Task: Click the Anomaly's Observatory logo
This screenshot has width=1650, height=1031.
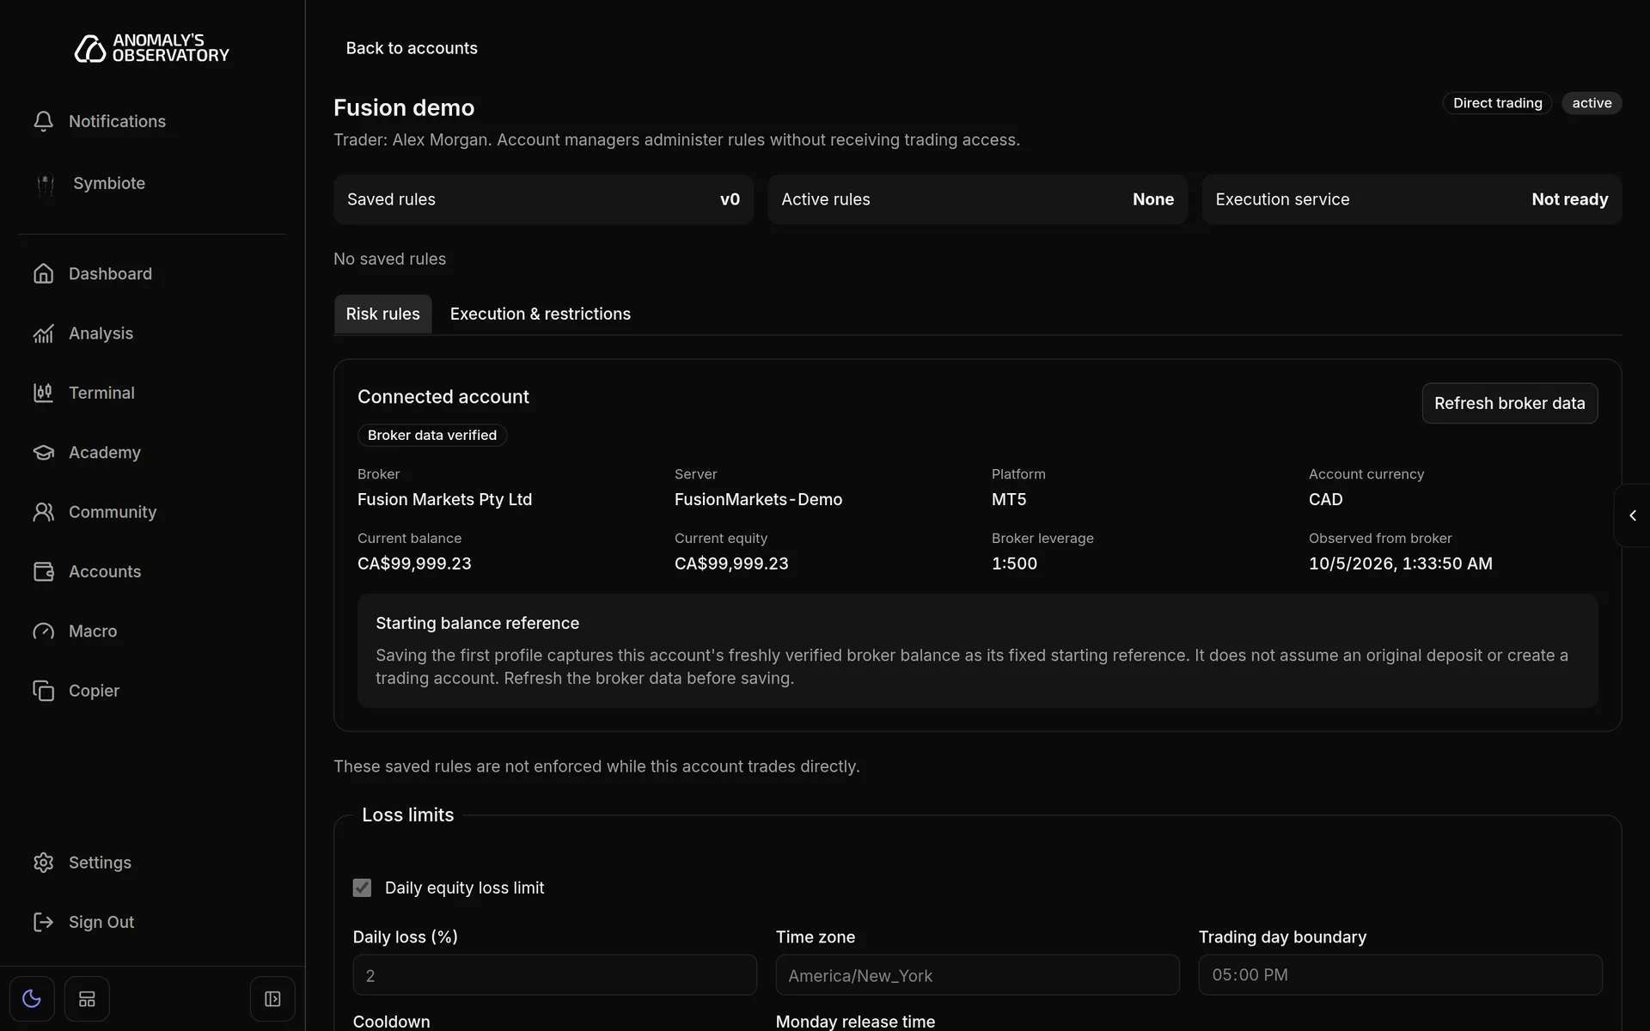Action: (x=152, y=48)
